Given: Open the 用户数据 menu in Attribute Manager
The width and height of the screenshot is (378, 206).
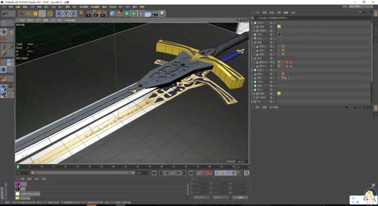Looking at the screenshot, I should click(274, 107).
